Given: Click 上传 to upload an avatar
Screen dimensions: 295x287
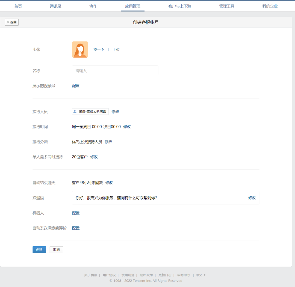Looking at the screenshot, I should click(x=116, y=50).
